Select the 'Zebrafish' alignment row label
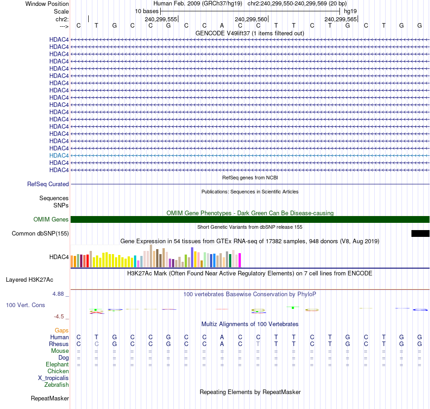430x409 pixels. point(57,385)
